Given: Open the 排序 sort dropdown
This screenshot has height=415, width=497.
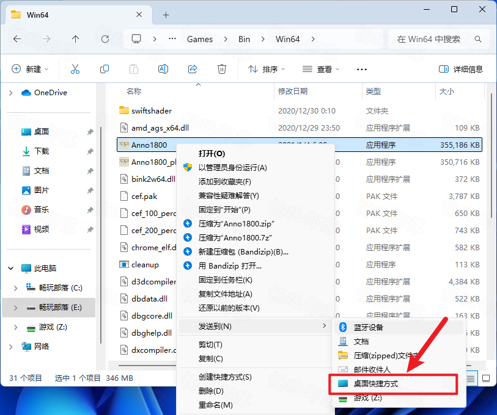Looking at the screenshot, I should click(267, 69).
